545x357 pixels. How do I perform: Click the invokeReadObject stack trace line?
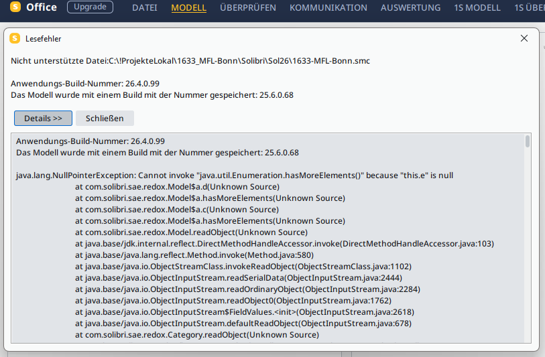(x=243, y=267)
